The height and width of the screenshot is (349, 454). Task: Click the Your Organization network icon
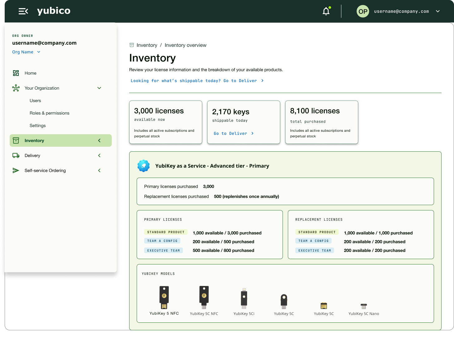tap(16, 88)
